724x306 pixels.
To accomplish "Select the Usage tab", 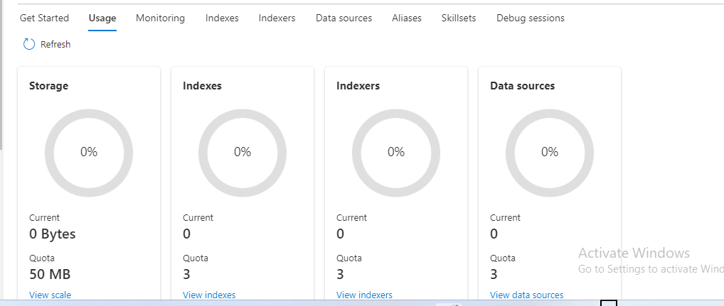I will click(102, 18).
